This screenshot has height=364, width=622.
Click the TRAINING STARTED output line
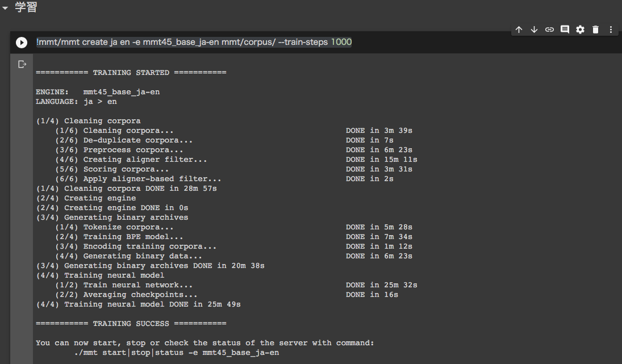[131, 73]
